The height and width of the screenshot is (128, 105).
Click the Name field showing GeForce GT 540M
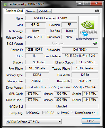(51, 18)
